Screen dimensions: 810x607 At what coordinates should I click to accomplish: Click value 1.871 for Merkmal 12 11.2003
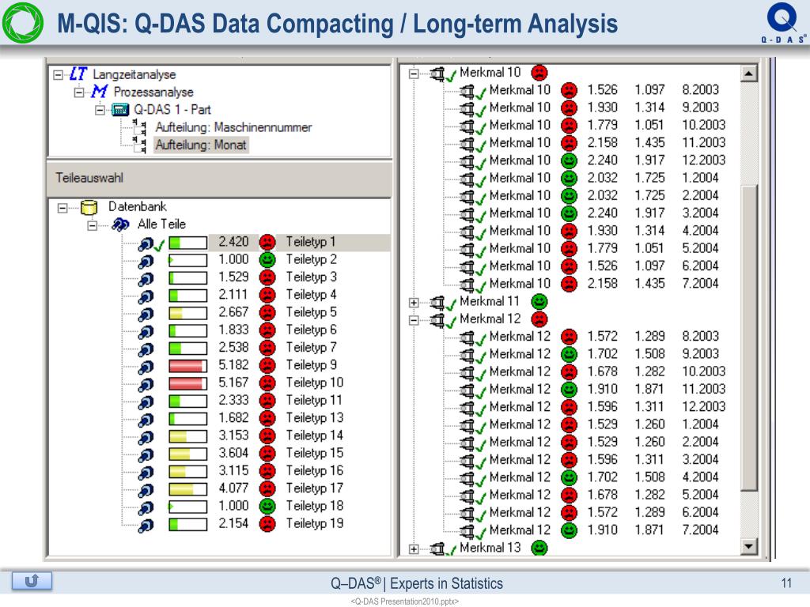(650, 389)
